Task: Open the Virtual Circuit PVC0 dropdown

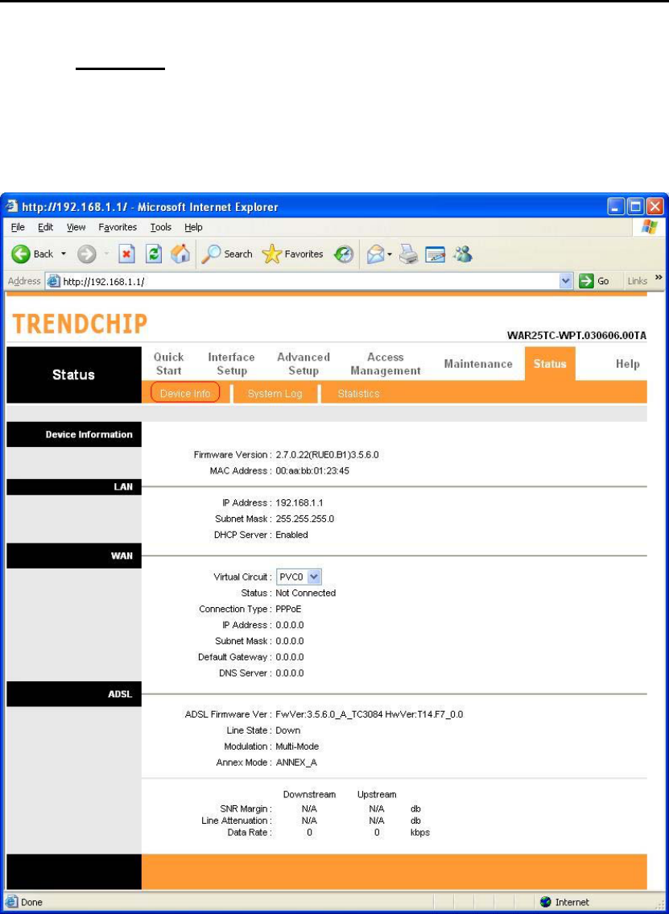Action: [x=299, y=577]
